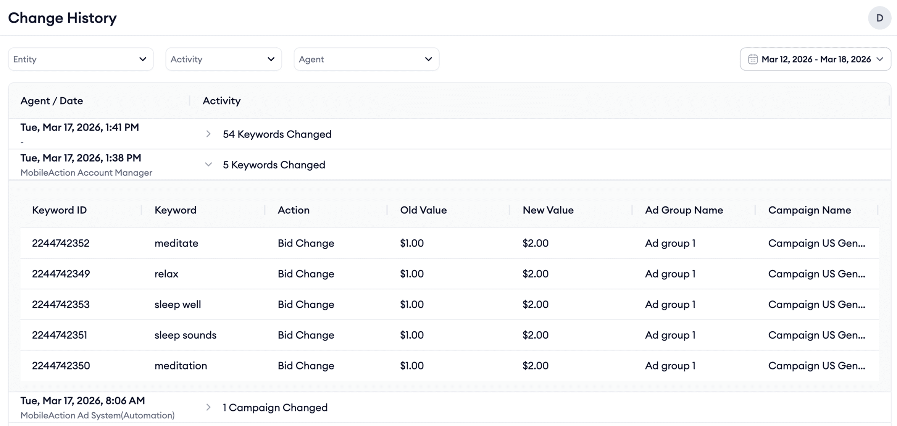
Task: Click keyword ID 2244742349
Action: [61, 274]
